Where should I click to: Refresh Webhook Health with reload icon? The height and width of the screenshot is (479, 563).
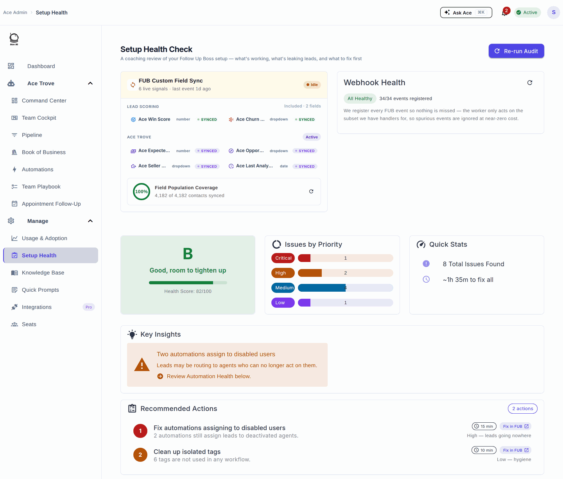tap(530, 83)
